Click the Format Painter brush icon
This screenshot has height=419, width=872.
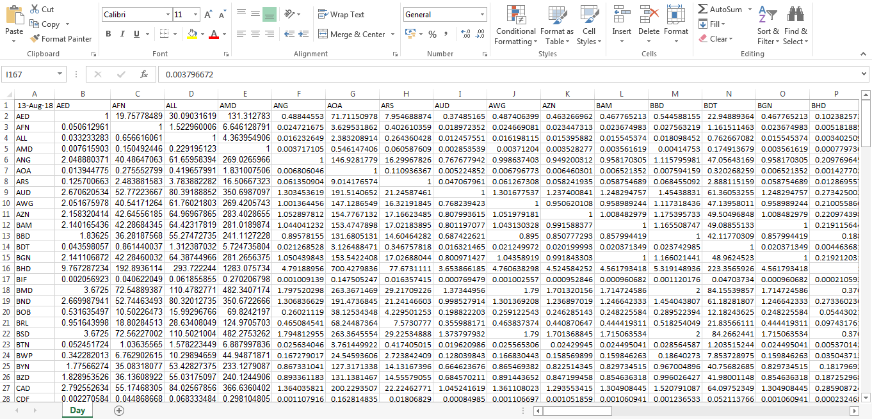click(35, 39)
